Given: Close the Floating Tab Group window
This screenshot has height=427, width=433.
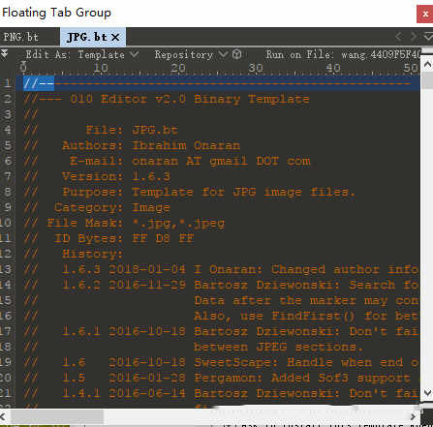Looking at the screenshot, I should tap(425, 14).
